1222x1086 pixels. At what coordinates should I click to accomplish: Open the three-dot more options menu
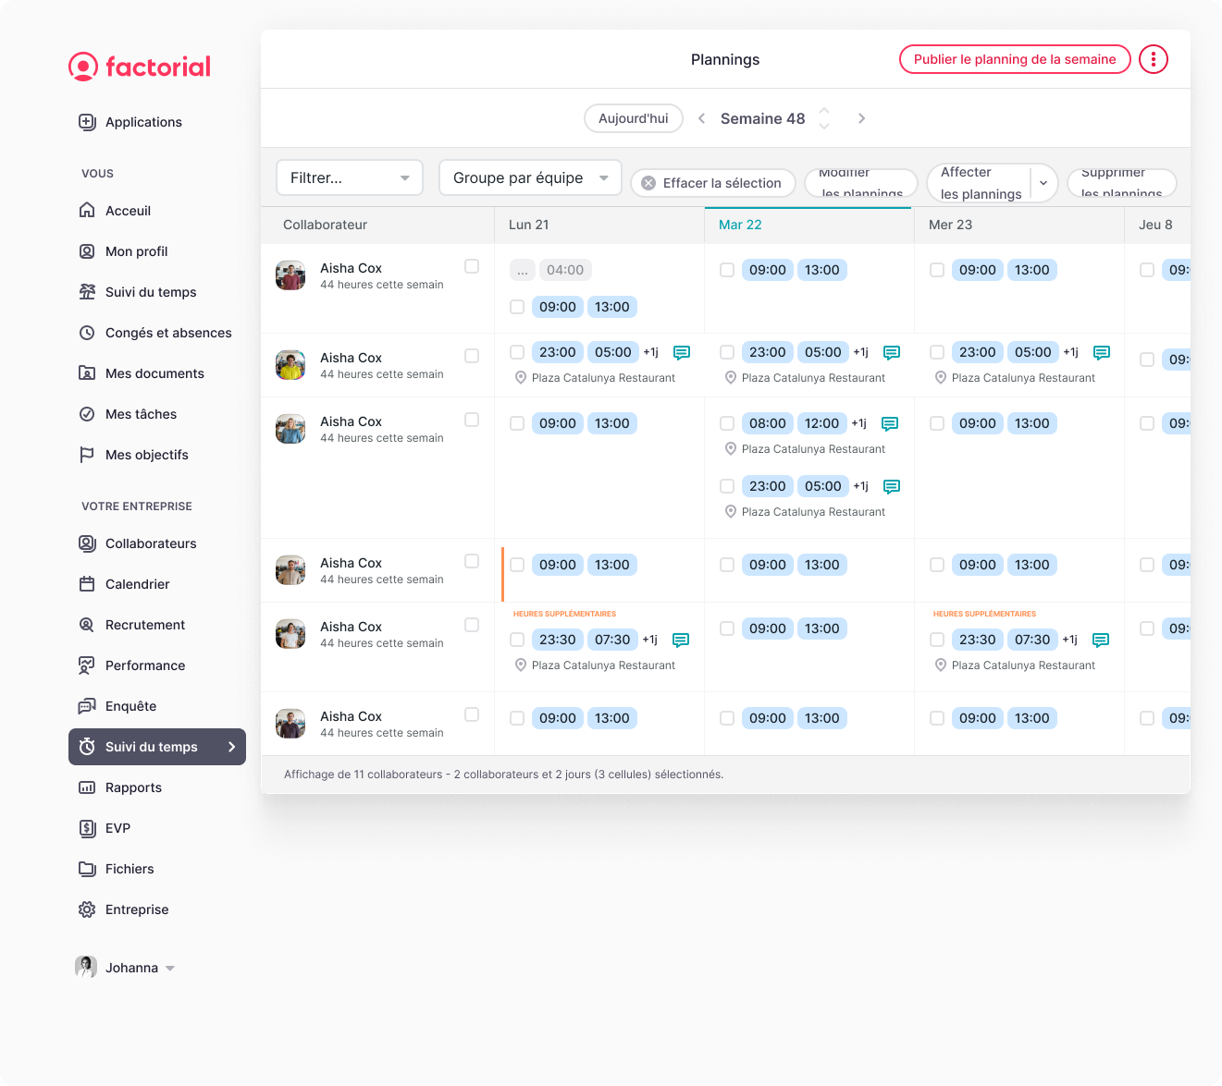1154,59
